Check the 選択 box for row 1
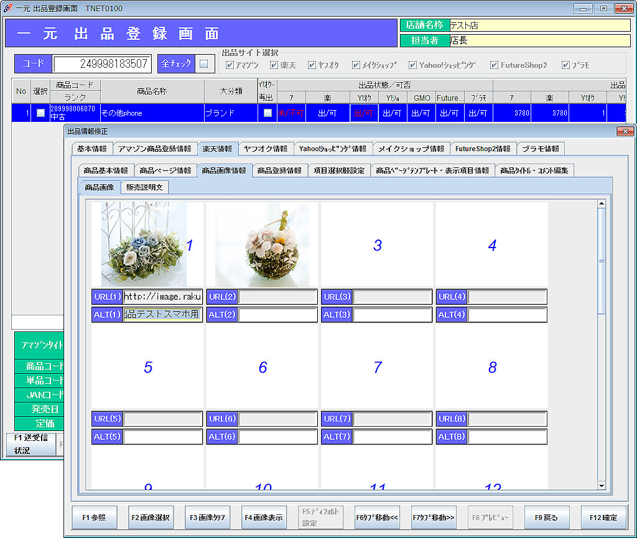 [x=40, y=113]
